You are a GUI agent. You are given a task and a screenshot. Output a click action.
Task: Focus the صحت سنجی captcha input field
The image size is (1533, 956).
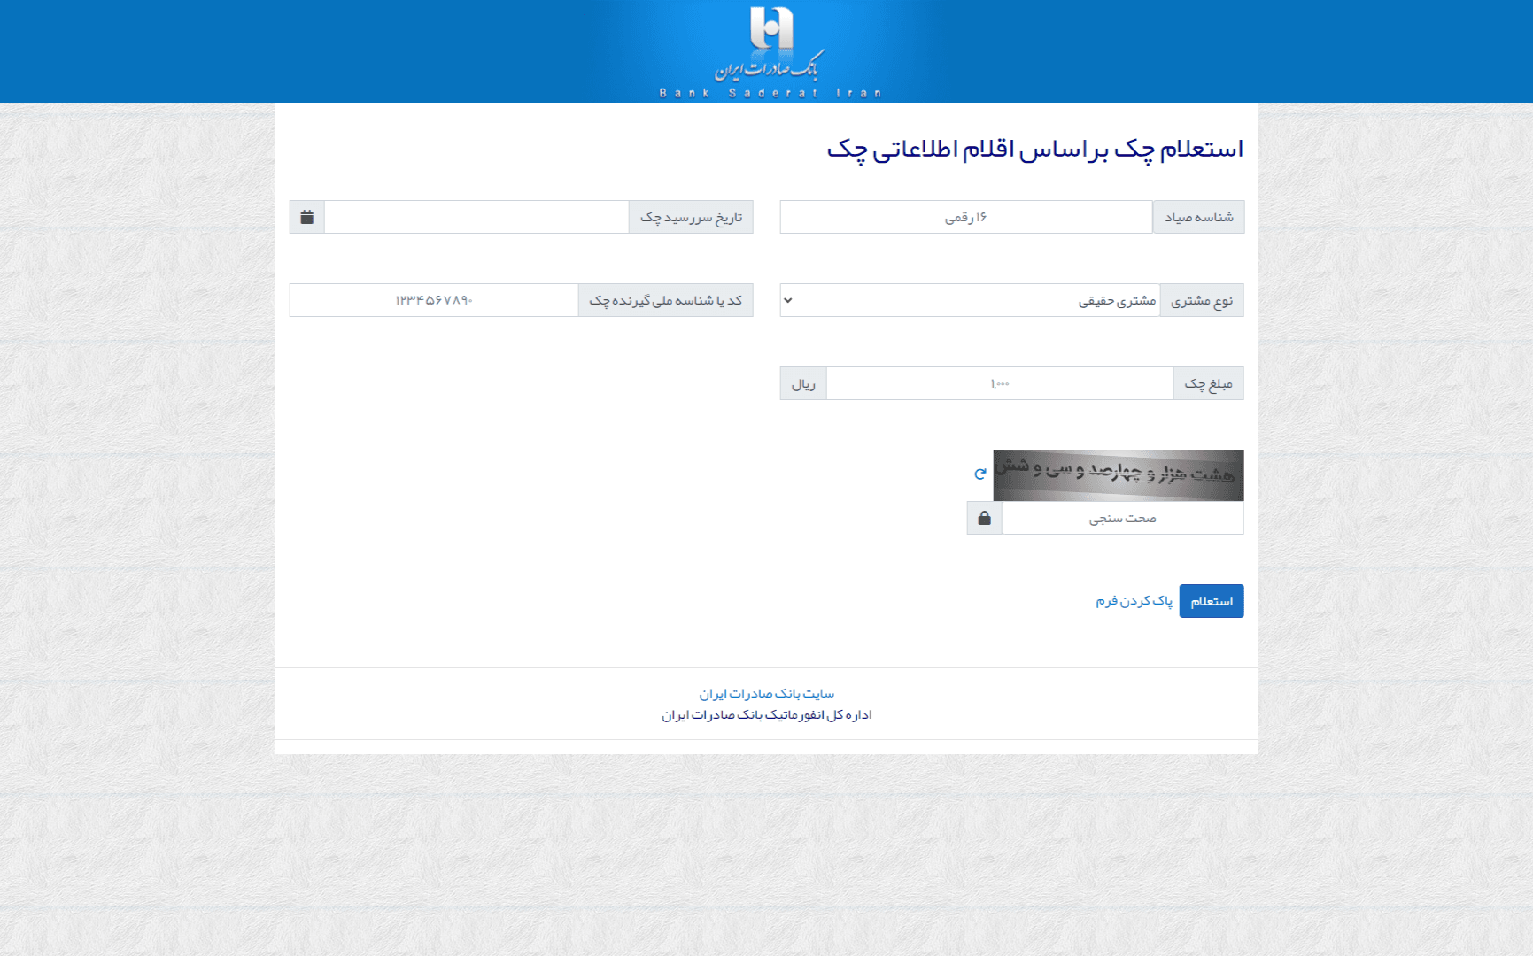pos(1123,518)
